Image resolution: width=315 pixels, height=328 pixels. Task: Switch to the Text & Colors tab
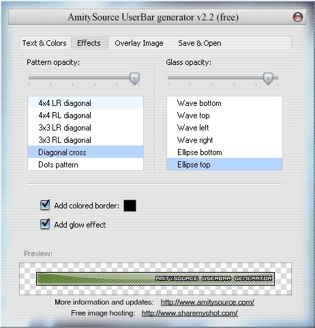44,43
